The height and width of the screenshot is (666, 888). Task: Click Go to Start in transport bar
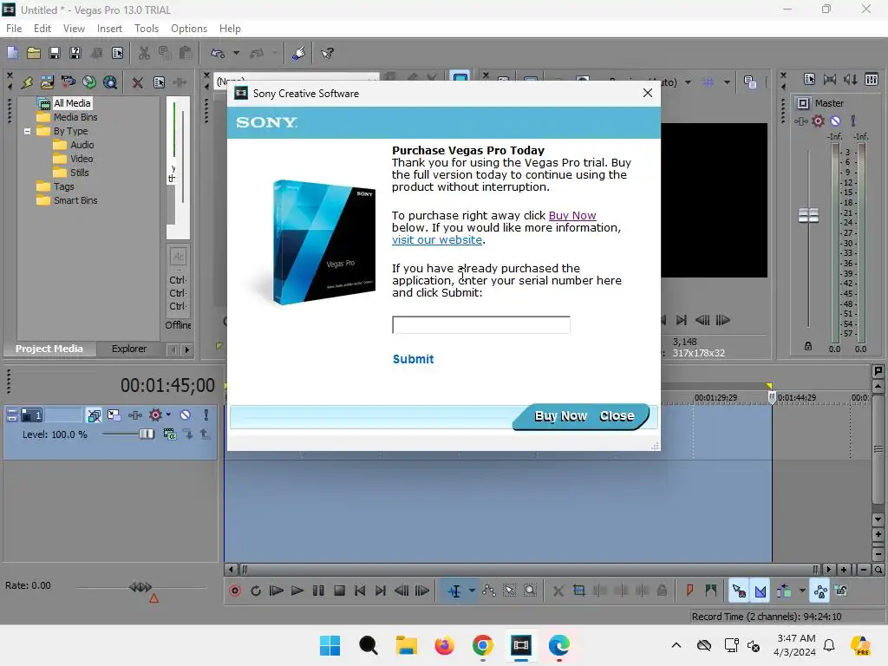pos(360,591)
